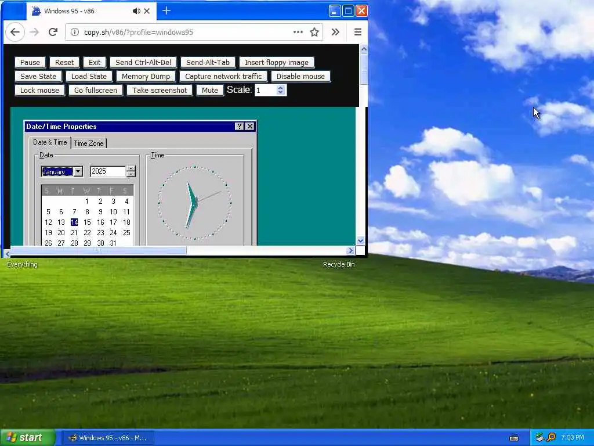Click the horizontal scrollbar right arrow
Image resolution: width=594 pixels, height=446 pixels.
350,250
